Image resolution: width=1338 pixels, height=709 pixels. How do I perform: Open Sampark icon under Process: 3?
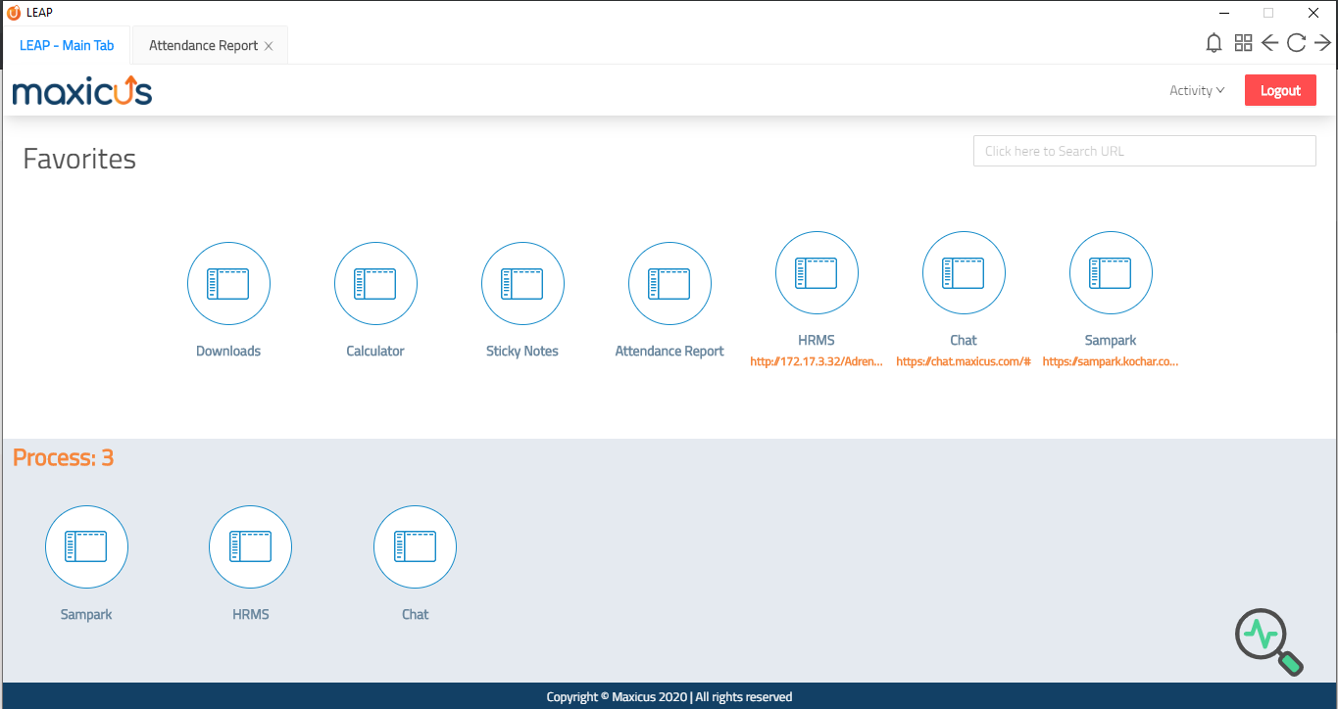click(x=86, y=546)
